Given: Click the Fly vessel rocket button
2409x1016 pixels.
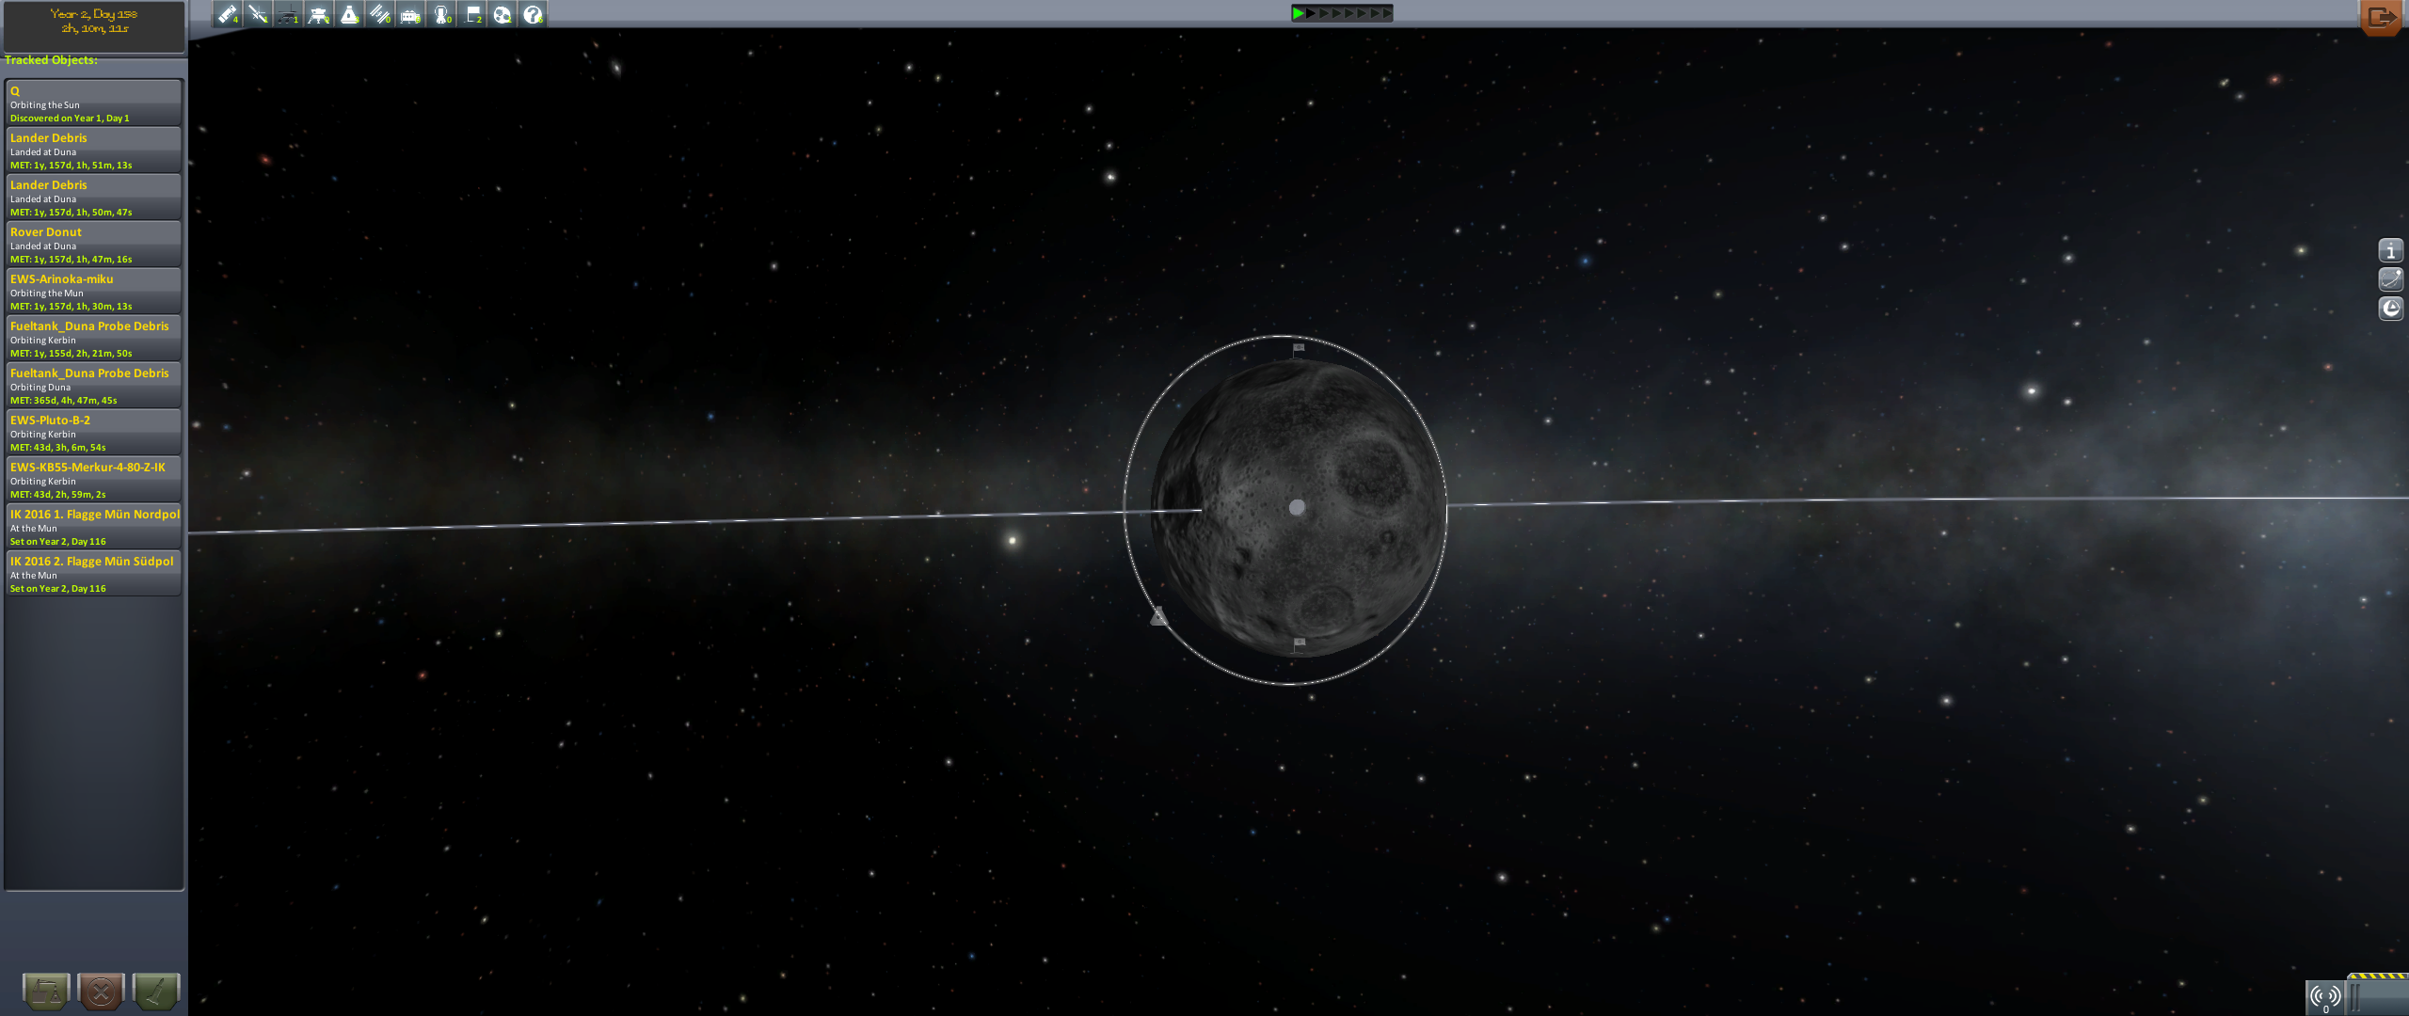Looking at the screenshot, I should tap(156, 991).
